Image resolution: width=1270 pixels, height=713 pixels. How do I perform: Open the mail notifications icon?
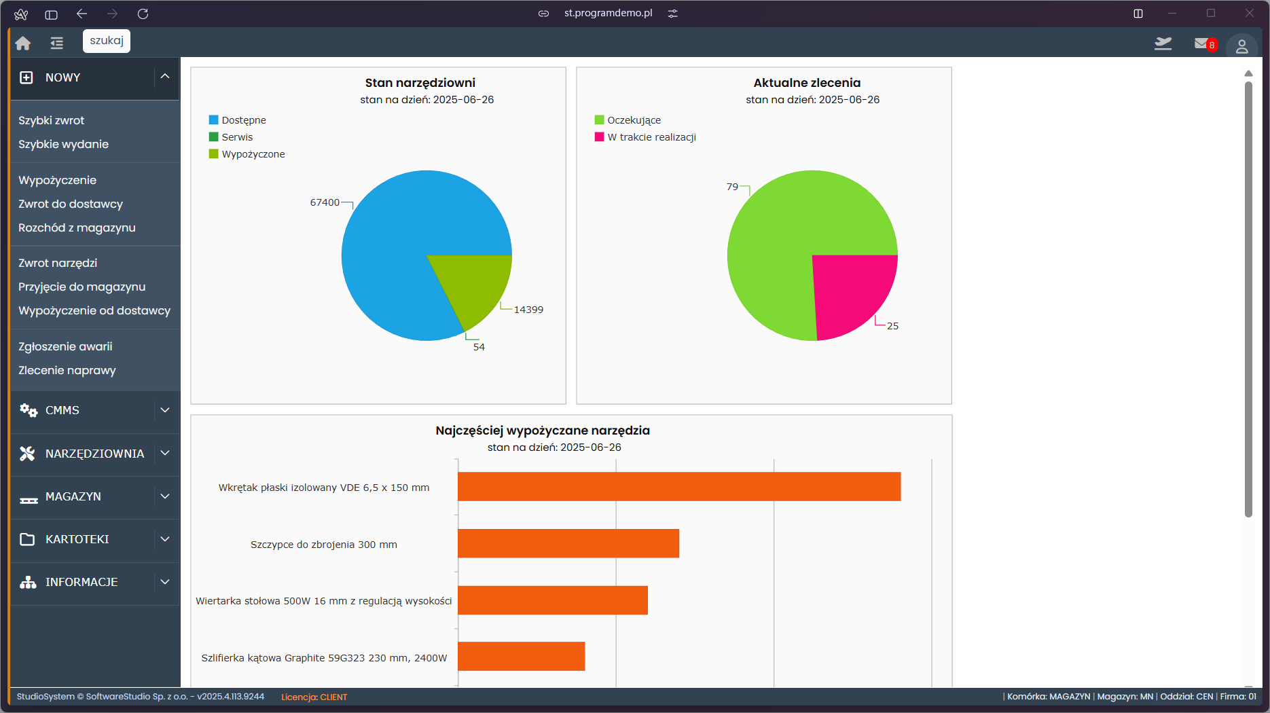[x=1203, y=44]
